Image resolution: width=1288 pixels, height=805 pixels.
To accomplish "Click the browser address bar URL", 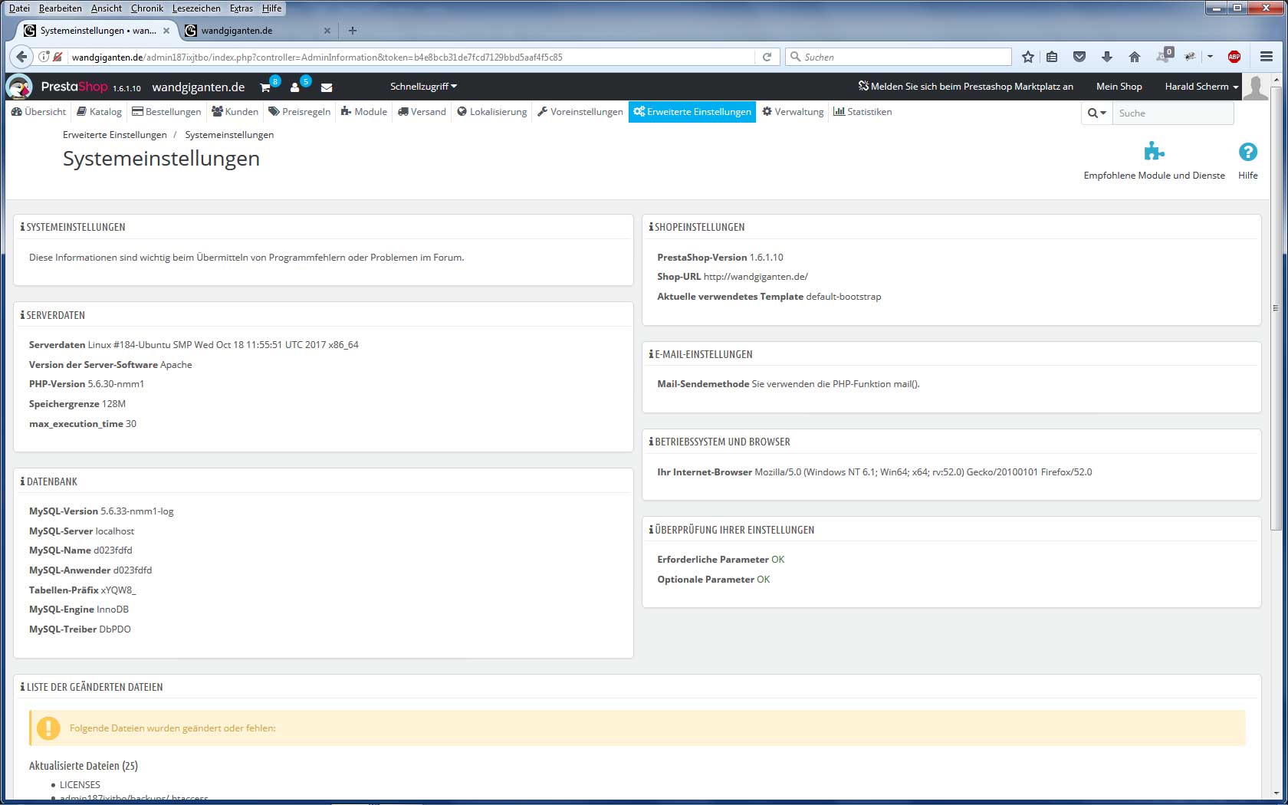I will [317, 57].
